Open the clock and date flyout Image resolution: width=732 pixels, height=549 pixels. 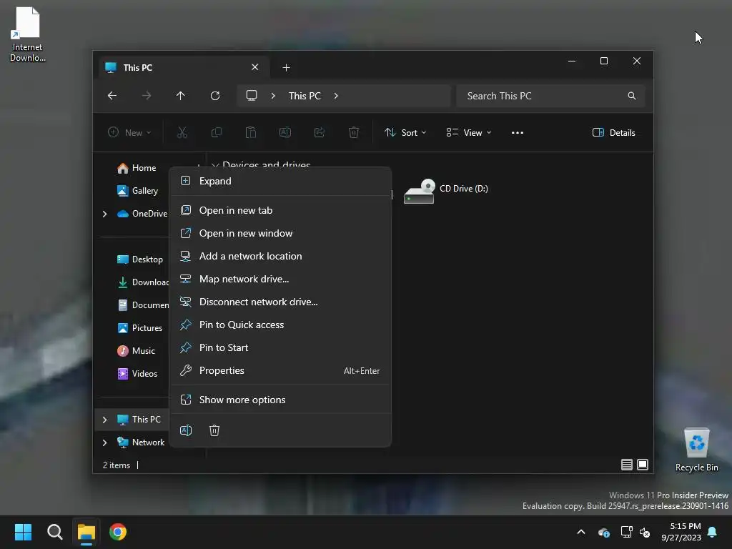pyautogui.click(x=681, y=532)
